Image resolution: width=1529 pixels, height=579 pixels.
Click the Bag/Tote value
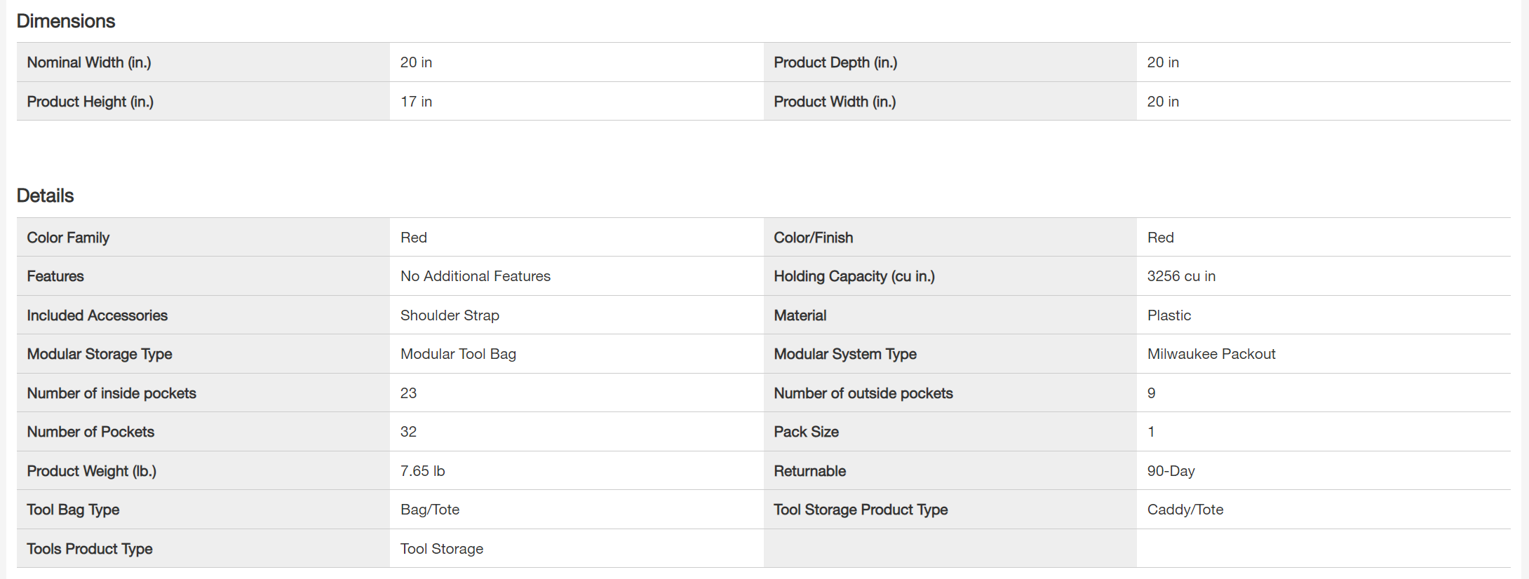(x=430, y=510)
